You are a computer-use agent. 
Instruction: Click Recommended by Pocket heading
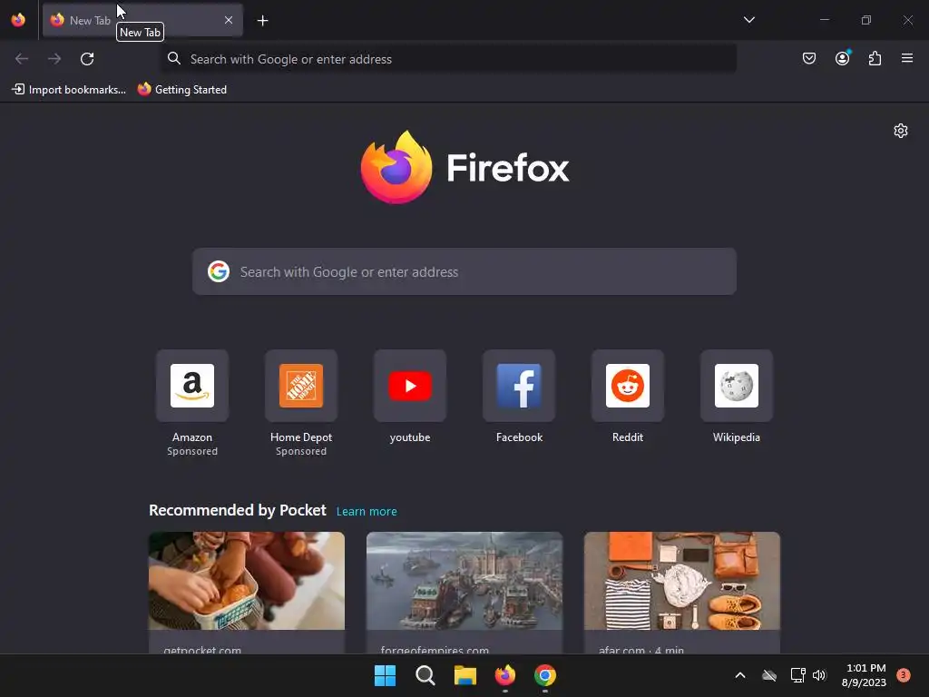coord(238,510)
